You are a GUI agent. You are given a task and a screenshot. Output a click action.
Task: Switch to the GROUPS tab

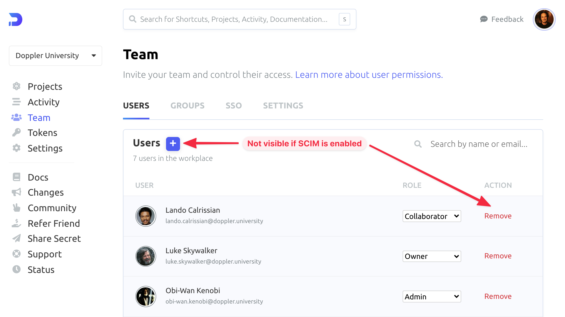187,106
